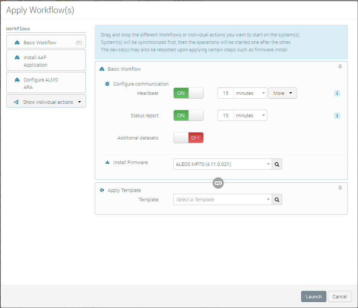Screen dimensions: 358x308
Task: Search templates using the magnifier icon
Action: pyautogui.click(x=277, y=200)
